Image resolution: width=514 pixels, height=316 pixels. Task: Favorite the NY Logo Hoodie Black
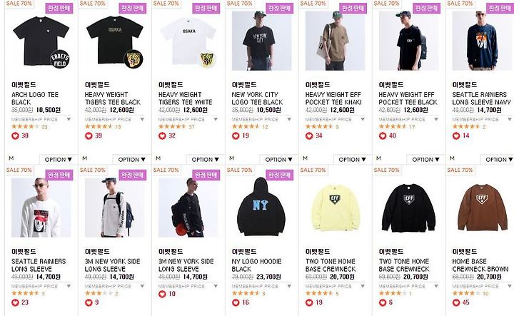tap(236, 302)
